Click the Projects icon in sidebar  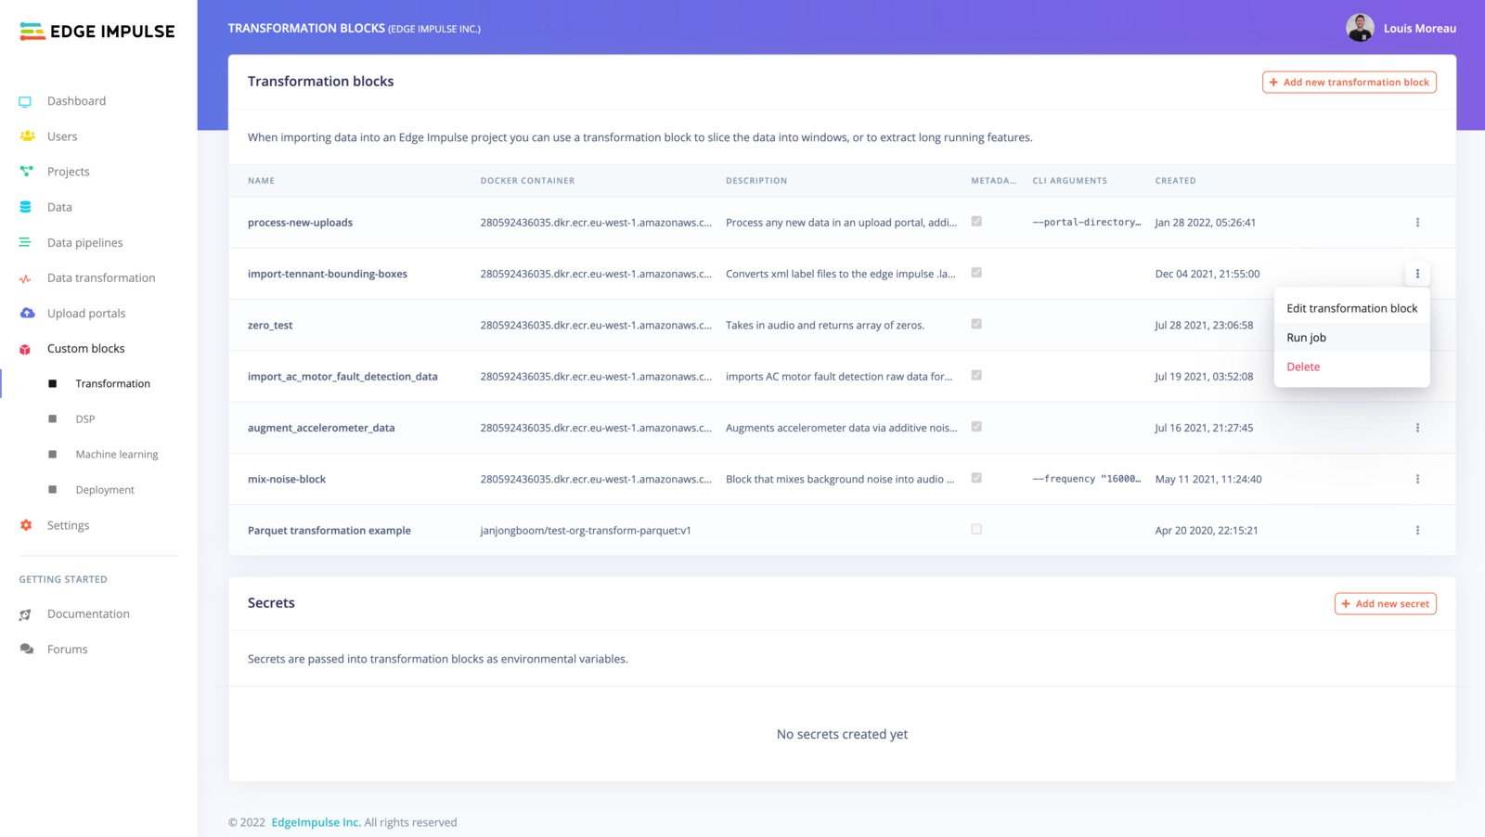coord(26,172)
